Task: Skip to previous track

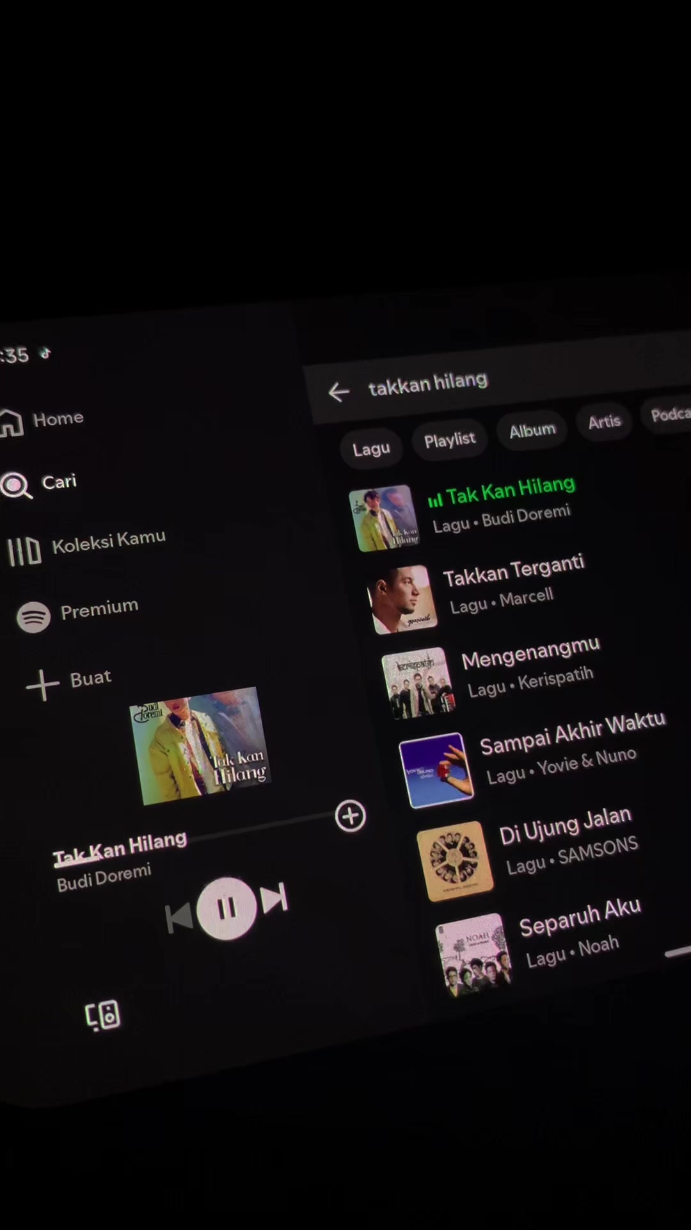Action: tap(179, 918)
